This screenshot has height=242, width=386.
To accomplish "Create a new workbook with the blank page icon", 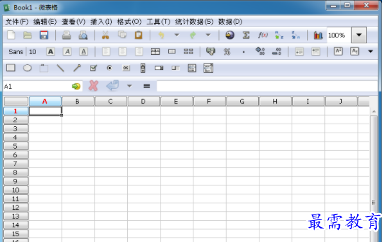I will click(11, 35).
